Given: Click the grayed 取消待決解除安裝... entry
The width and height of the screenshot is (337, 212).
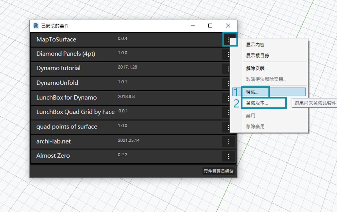Looking at the screenshot, I should pyautogui.click(x=266, y=79).
